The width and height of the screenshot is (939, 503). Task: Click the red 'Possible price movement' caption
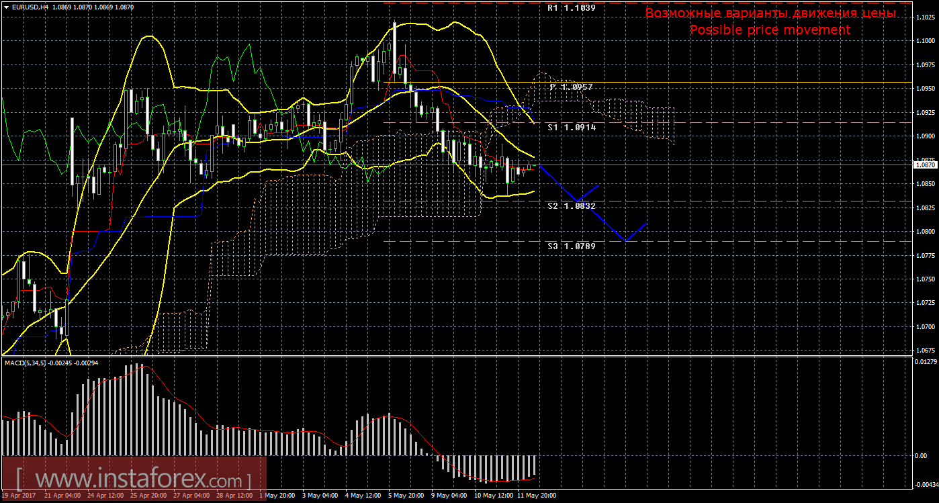pyautogui.click(x=770, y=30)
